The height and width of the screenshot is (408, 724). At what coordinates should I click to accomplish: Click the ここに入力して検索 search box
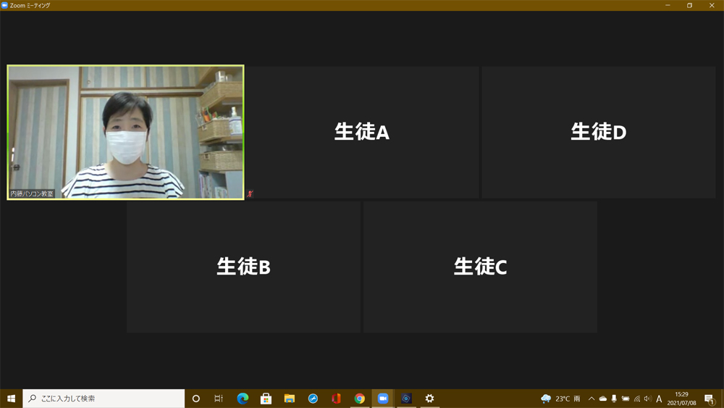click(104, 399)
